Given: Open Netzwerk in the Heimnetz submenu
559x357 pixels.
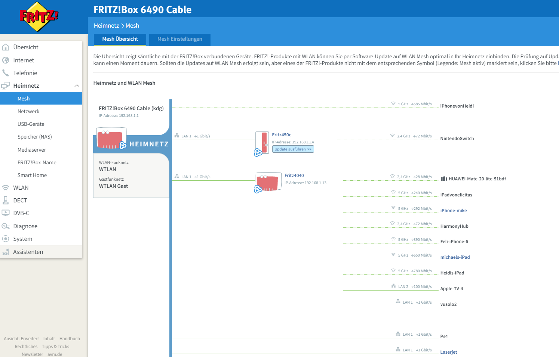Looking at the screenshot, I should [28, 112].
